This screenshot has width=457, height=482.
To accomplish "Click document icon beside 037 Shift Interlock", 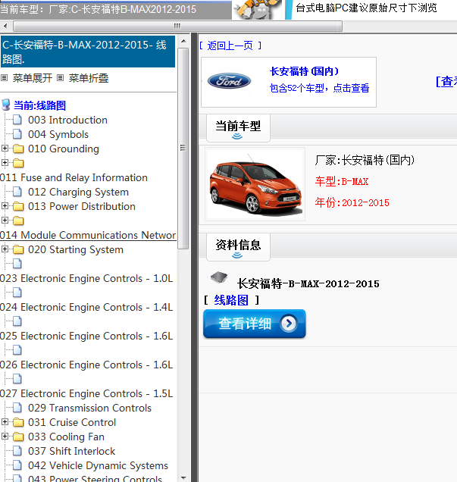I will tap(17, 451).
